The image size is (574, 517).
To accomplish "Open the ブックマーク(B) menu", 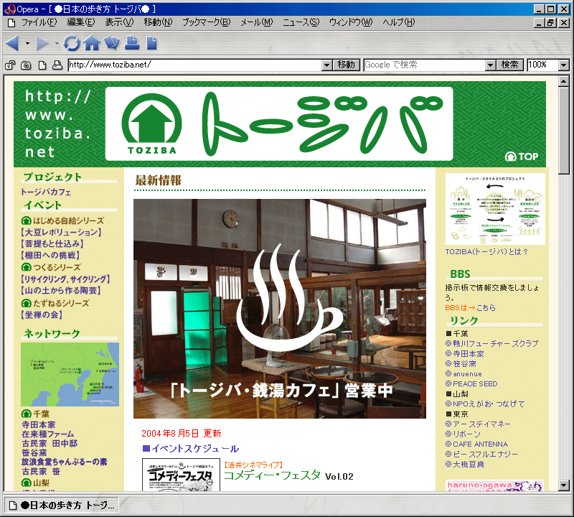I will coord(207,23).
